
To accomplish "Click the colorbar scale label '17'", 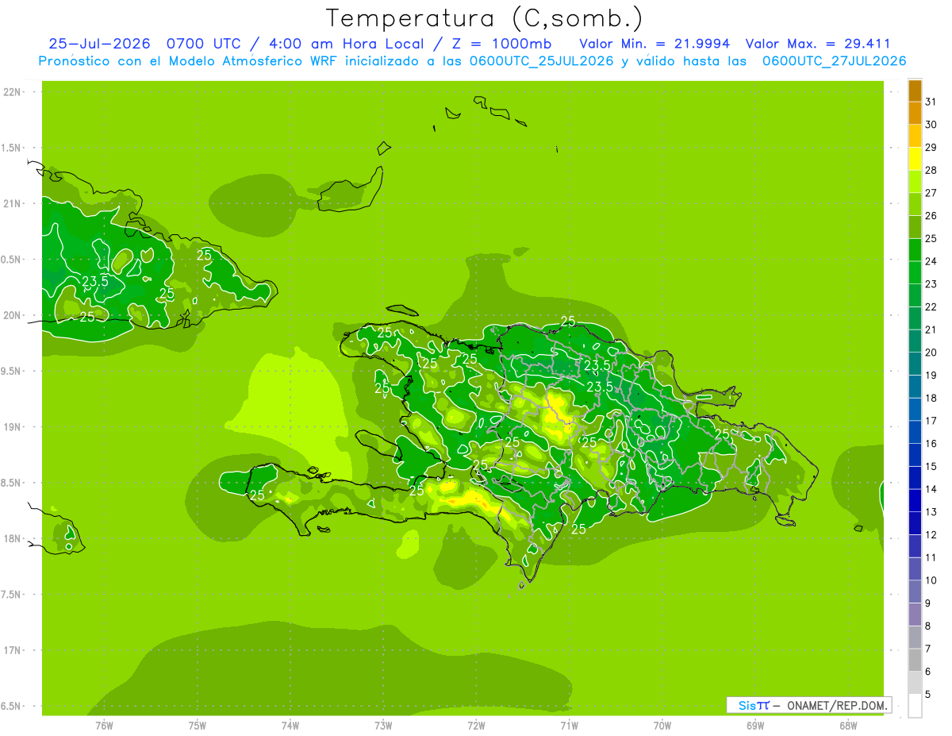I will coord(931,421).
